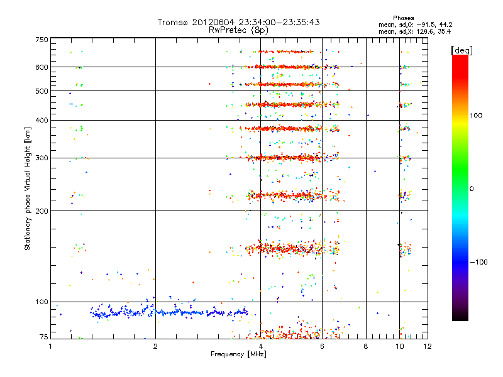Select the "mean, sd,X: 128.6, 35.4" line
The height and width of the screenshot is (377, 503).
pos(415,31)
